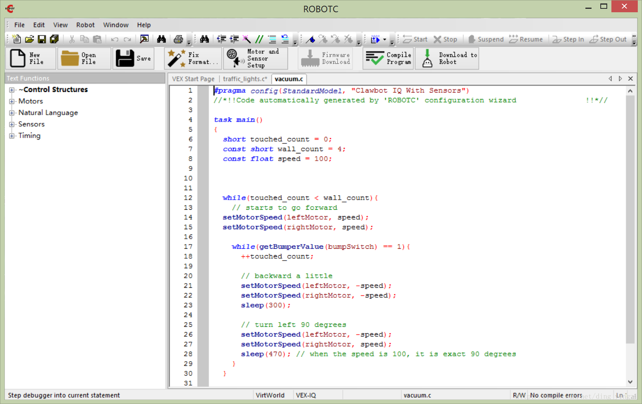Expand the Natural Language tree node
This screenshot has height=404, width=642.
12,113
